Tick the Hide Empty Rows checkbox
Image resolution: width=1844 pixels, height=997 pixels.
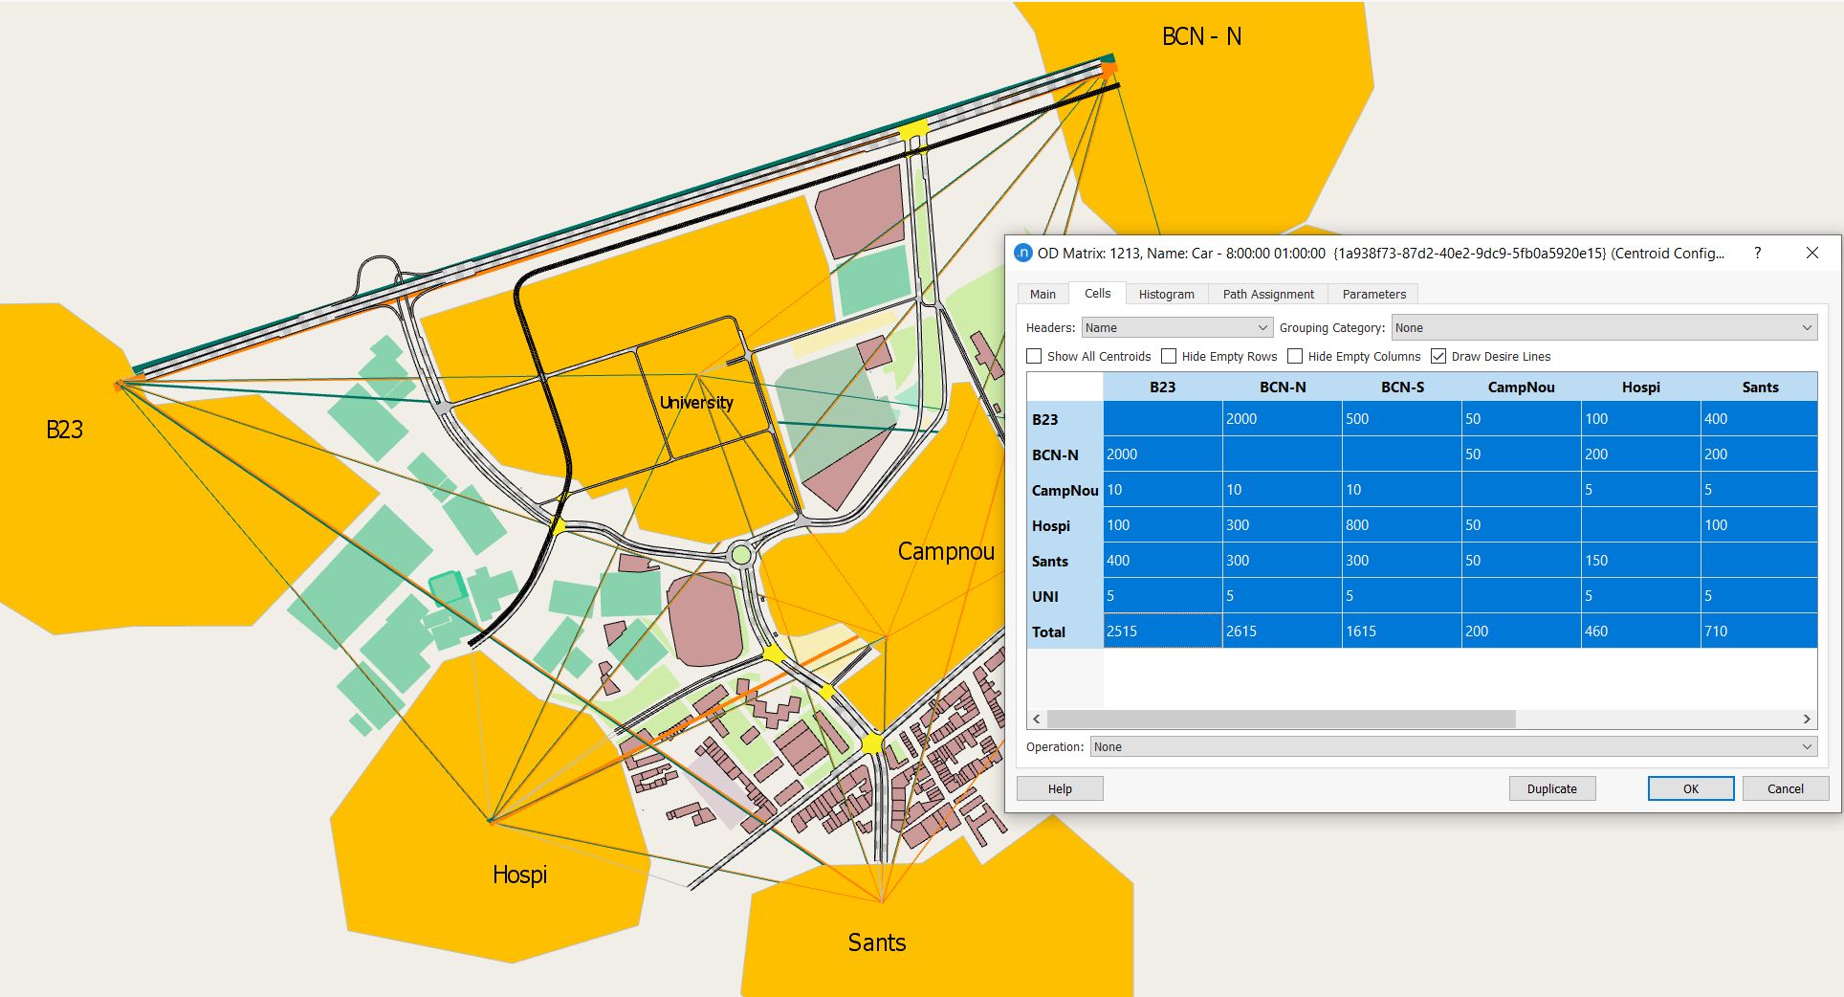[x=1169, y=356]
